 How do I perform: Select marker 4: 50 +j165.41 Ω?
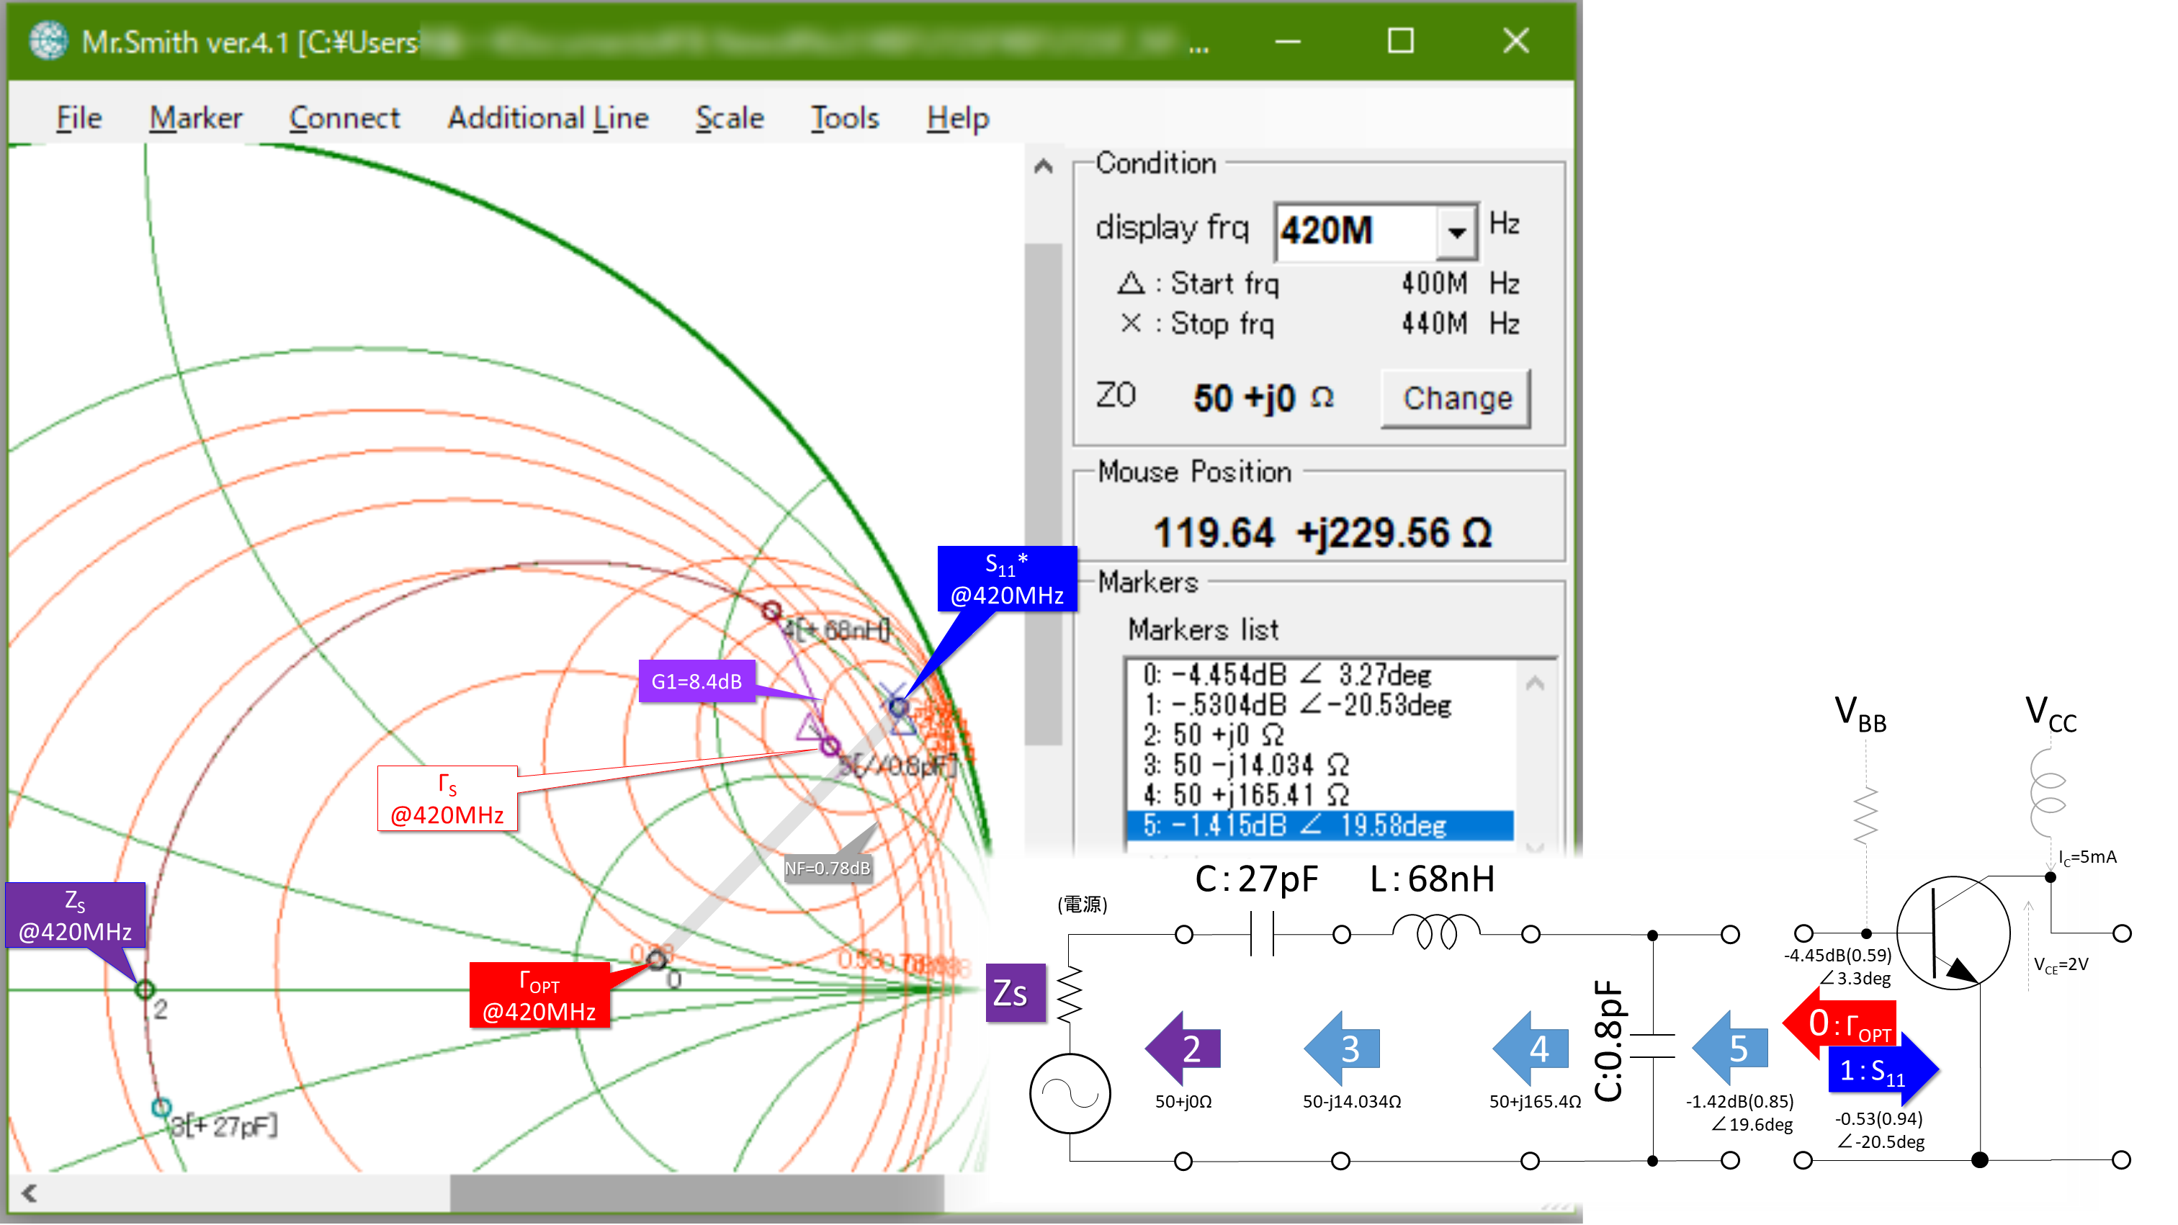pos(1319,794)
